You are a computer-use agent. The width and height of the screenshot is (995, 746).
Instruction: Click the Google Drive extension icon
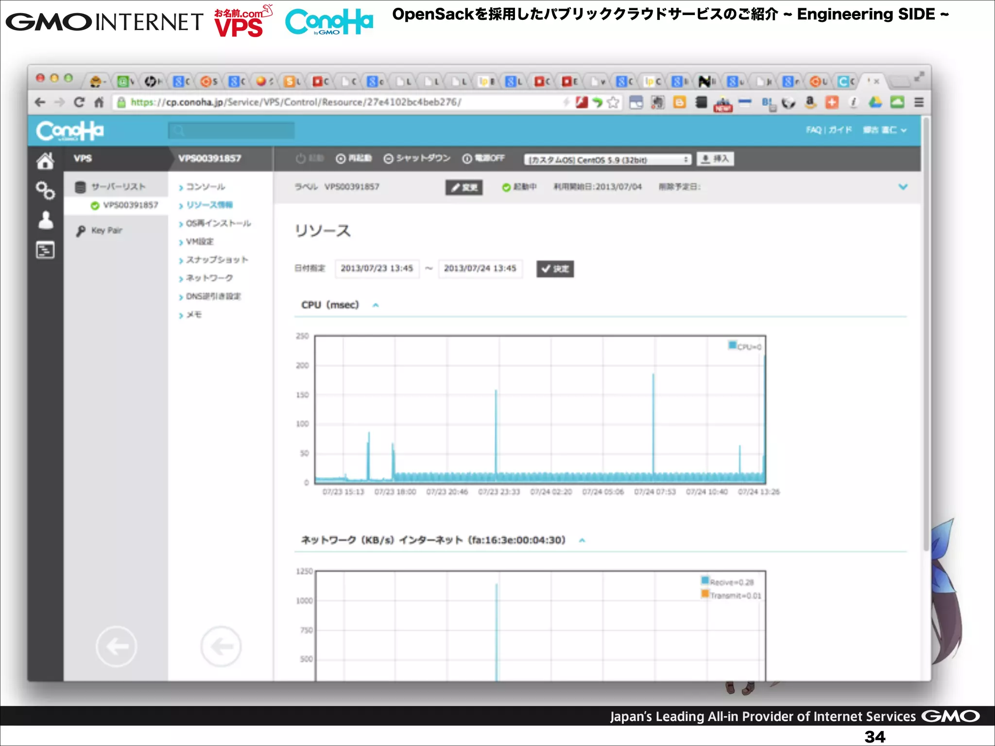point(875,102)
